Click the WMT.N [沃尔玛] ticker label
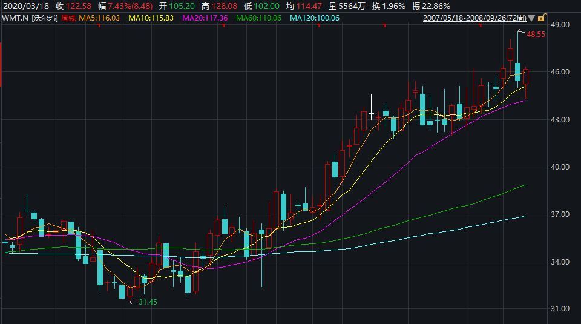581x324 pixels. coord(30,18)
